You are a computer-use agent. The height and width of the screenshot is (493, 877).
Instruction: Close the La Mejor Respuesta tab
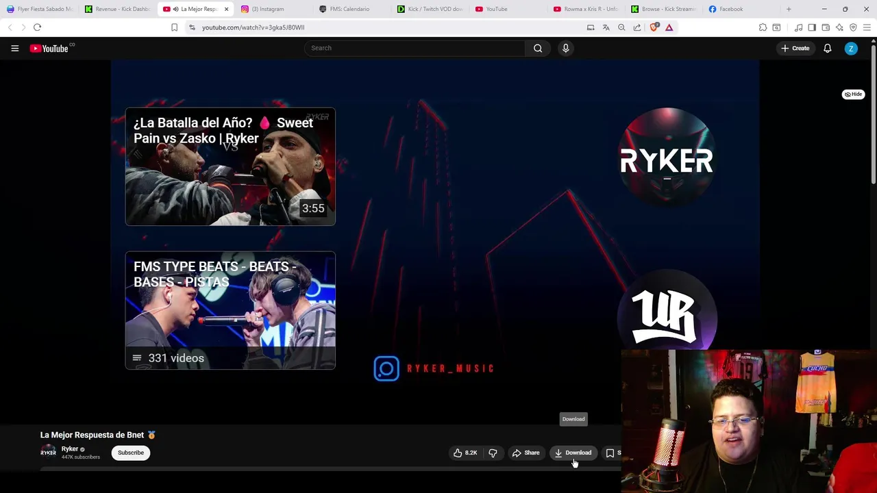(226, 9)
